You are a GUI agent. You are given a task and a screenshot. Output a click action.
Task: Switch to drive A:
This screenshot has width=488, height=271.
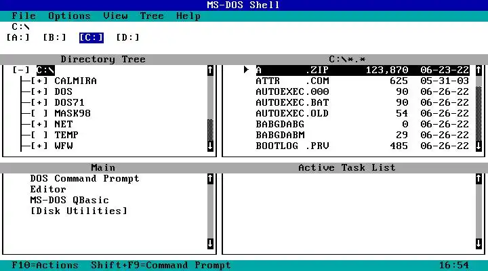pos(18,38)
